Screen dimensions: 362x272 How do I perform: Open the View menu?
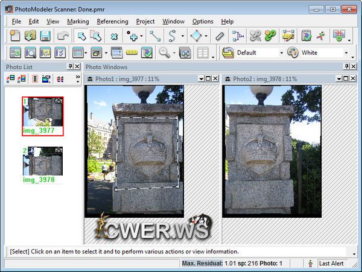pyautogui.click(x=53, y=22)
